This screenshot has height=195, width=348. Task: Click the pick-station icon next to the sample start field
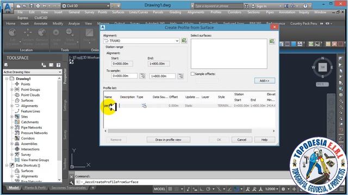click(x=142, y=76)
